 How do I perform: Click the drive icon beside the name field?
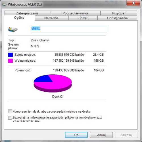pos(13,30)
